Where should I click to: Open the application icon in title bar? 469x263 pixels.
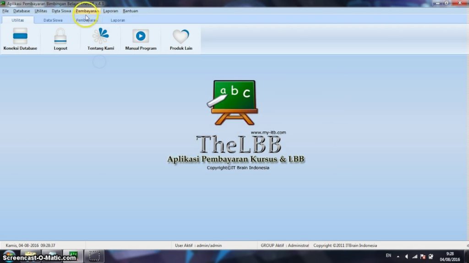[4, 3]
